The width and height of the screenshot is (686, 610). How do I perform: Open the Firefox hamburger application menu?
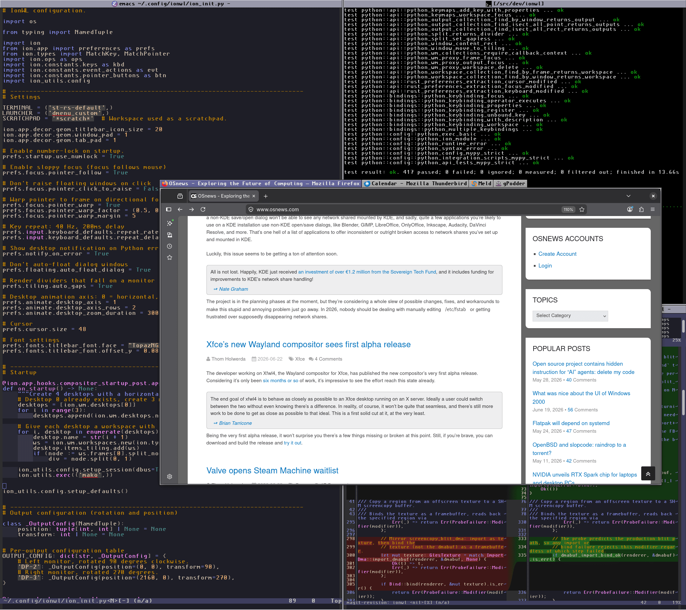(653, 209)
